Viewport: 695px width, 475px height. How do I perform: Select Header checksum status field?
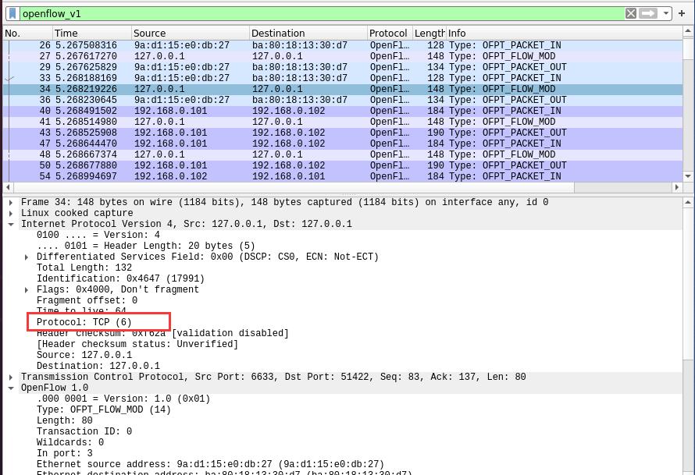pyautogui.click(x=137, y=344)
